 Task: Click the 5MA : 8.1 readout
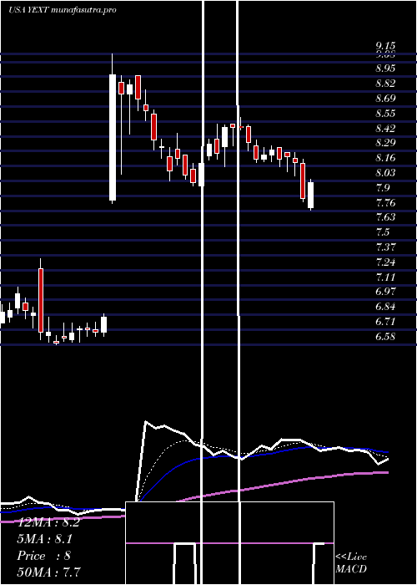coord(45,539)
